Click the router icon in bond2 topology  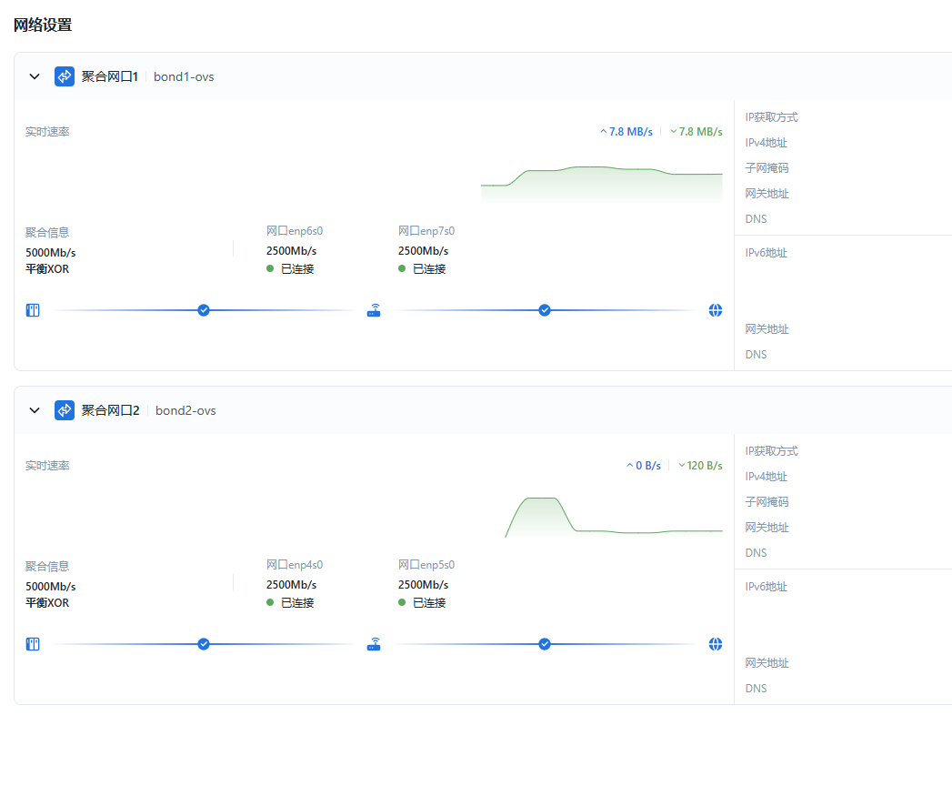click(x=374, y=644)
